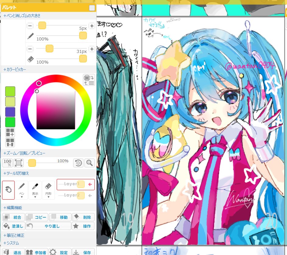Add current color to swatches
The height and width of the screenshot is (255, 287).
pos(10,132)
